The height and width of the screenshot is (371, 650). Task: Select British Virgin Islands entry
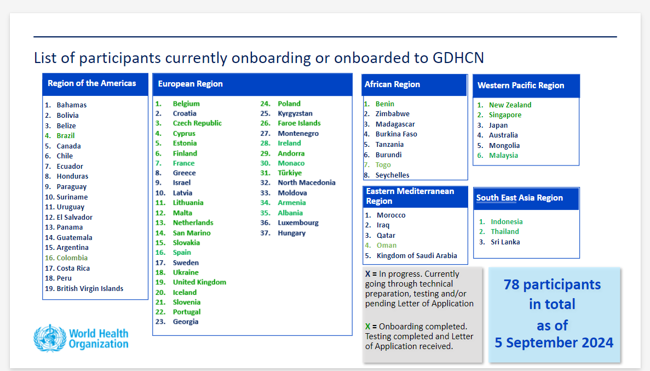90,288
